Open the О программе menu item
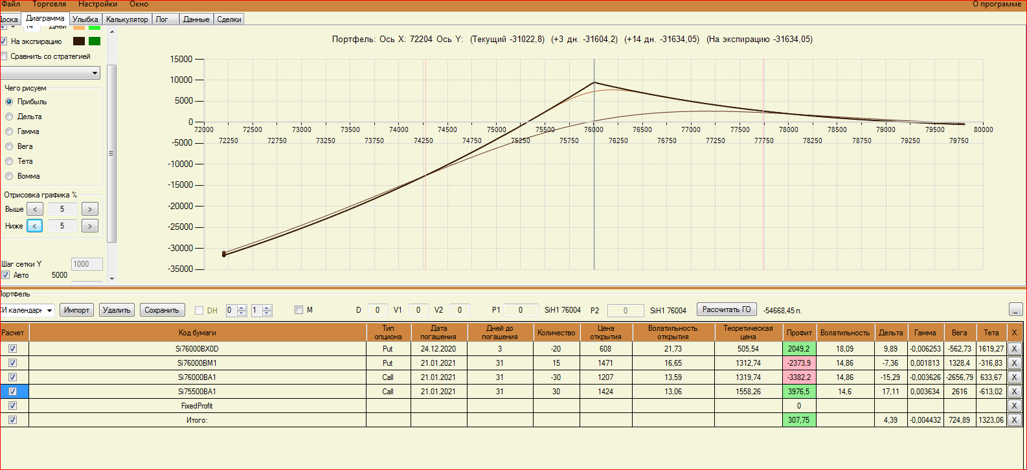This screenshot has height=470, width=1027. pos(997,5)
